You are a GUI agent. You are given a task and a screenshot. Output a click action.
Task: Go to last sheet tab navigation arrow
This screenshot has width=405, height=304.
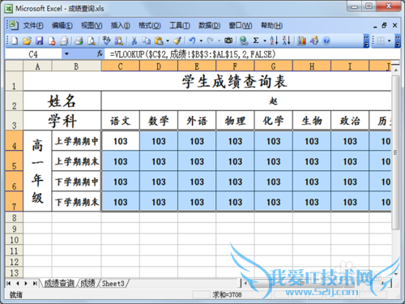(x=35, y=283)
